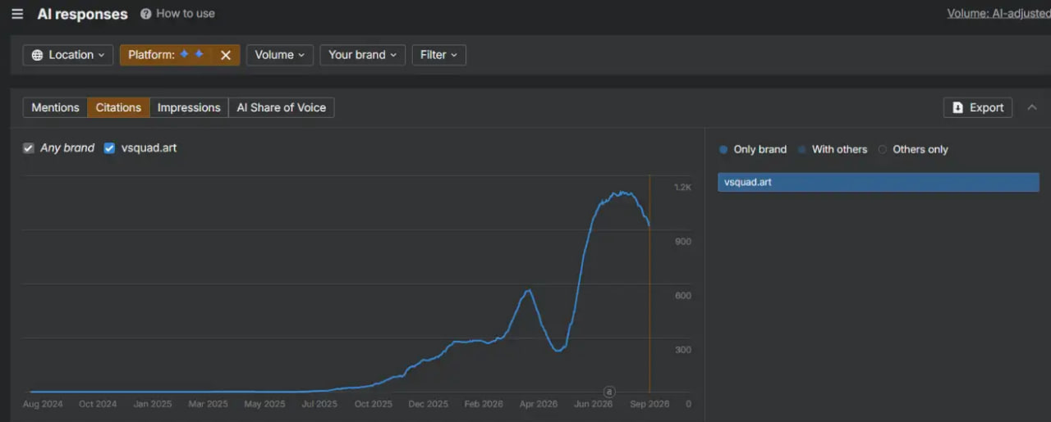Open the Volume dropdown

pyautogui.click(x=280, y=55)
